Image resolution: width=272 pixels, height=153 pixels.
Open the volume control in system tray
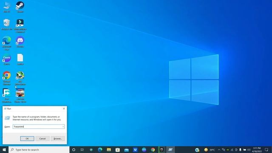point(249,150)
